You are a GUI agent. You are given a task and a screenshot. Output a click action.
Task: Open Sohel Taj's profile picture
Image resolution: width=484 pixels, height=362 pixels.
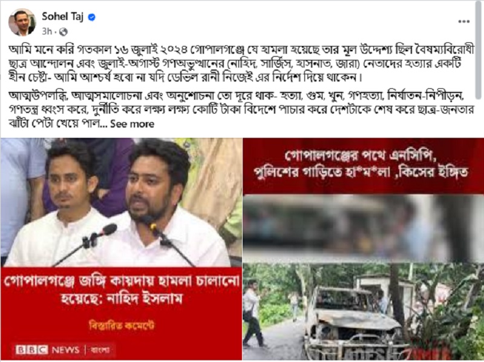tap(22, 22)
